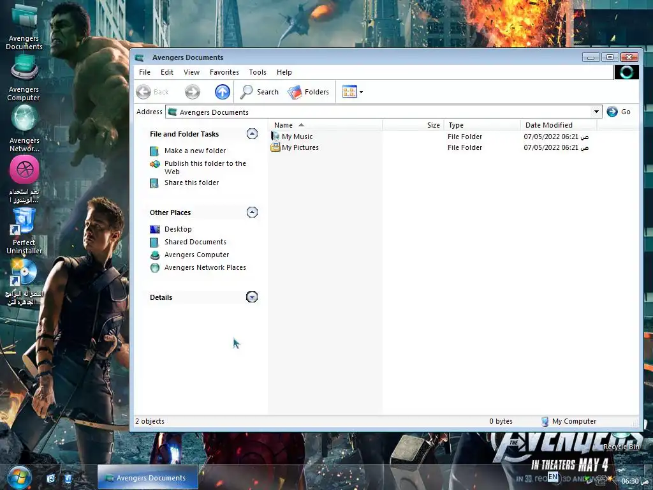Viewport: 653px width, 490px height.
Task: Click the Shared Documents icon
Action: pos(154,242)
